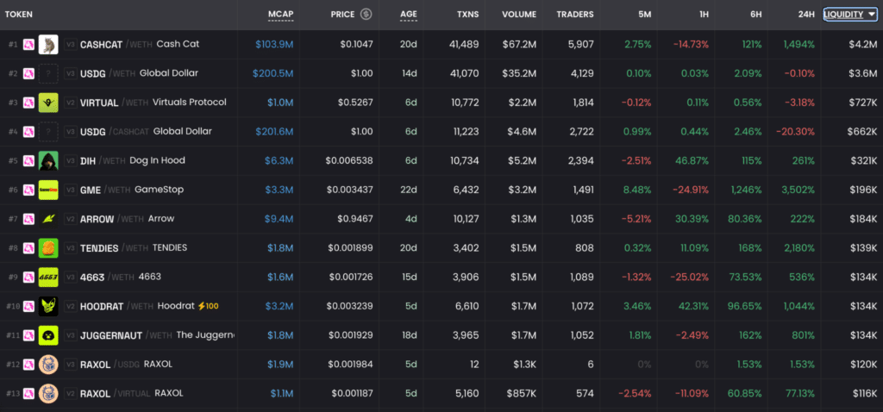Open the RAXOL /VIRTUAL pair row
The width and height of the screenshot is (883, 412).
pyautogui.click(x=441, y=393)
